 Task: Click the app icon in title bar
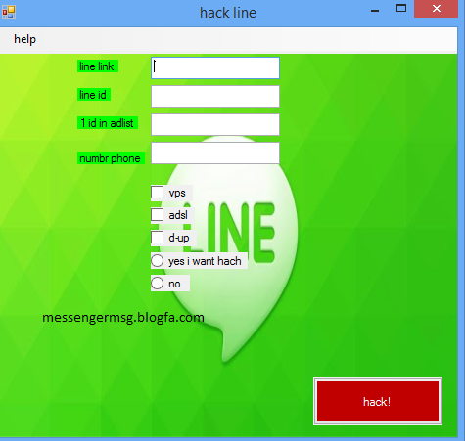[x=9, y=12]
